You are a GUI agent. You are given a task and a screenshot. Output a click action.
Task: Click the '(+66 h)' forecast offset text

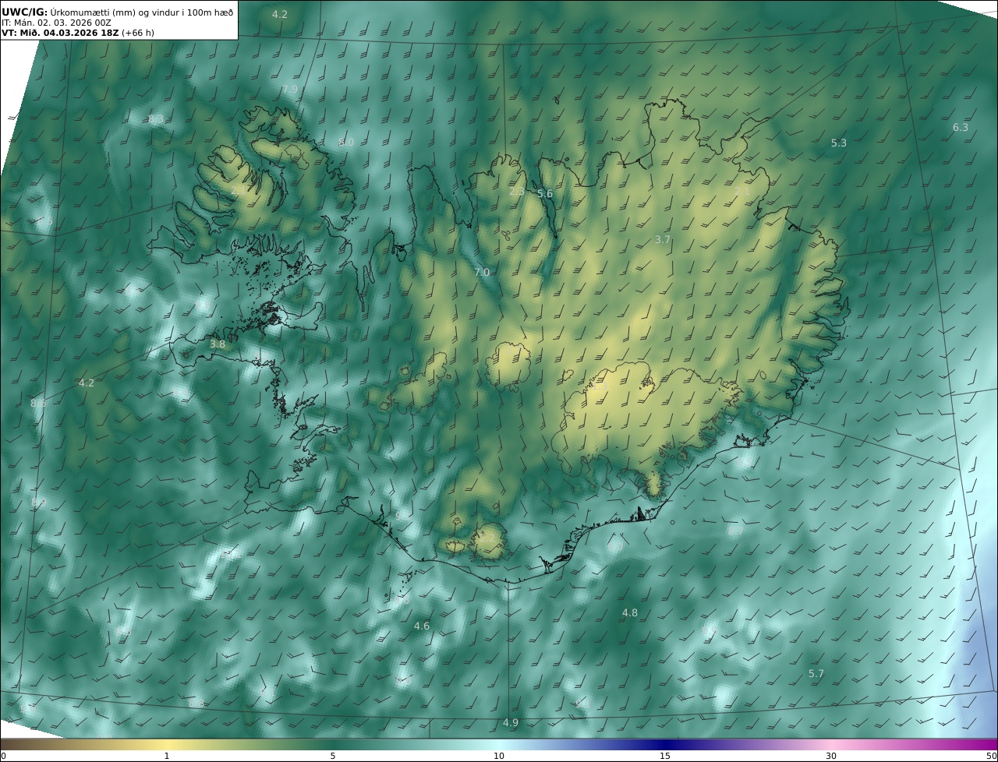(x=137, y=34)
